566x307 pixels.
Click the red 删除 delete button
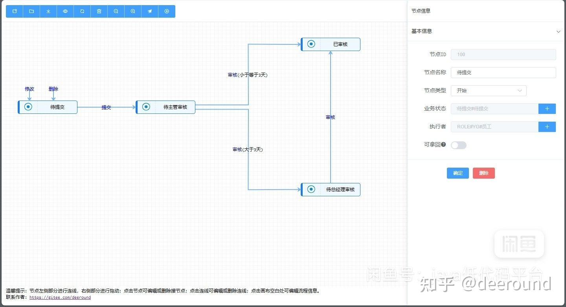(x=483, y=173)
